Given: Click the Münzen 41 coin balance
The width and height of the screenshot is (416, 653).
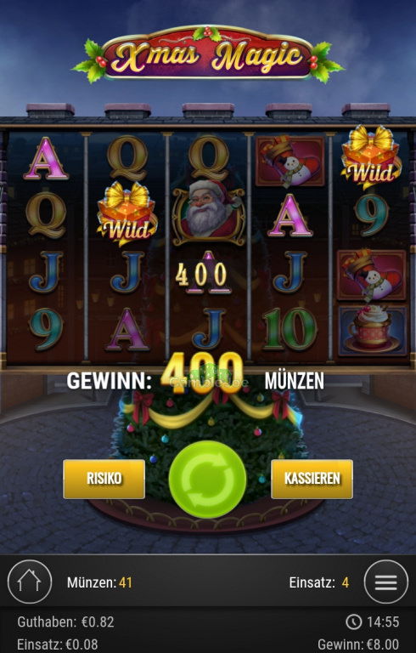Looking at the screenshot, I should (99, 582).
